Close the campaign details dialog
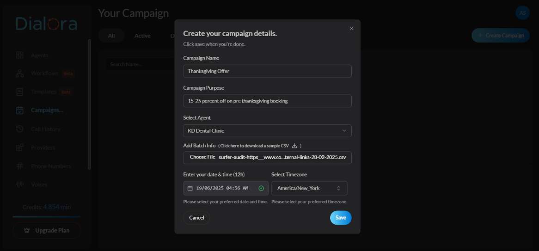 [351, 29]
